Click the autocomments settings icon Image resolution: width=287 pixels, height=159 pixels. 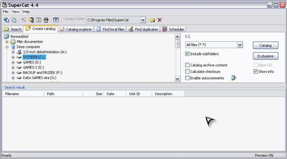pos(234,78)
